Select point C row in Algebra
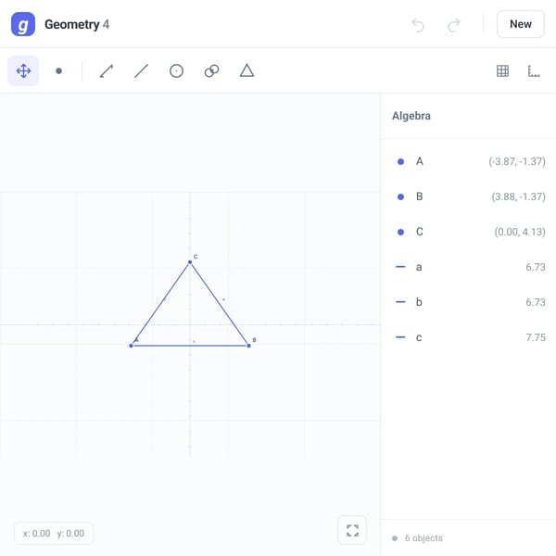556x556 pixels. tap(468, 232)
